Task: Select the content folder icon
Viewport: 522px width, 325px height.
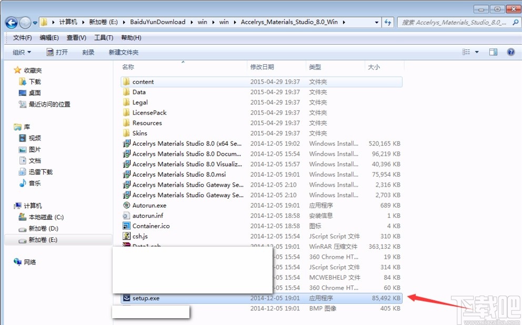Action: point(126,82)
